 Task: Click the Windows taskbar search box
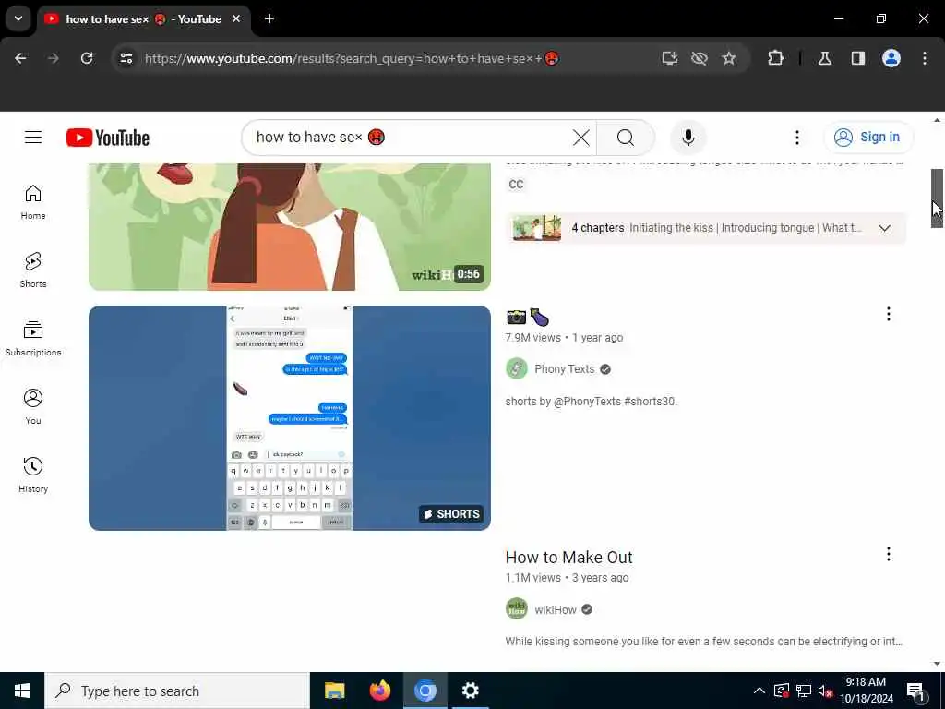(x=177, y=691)
